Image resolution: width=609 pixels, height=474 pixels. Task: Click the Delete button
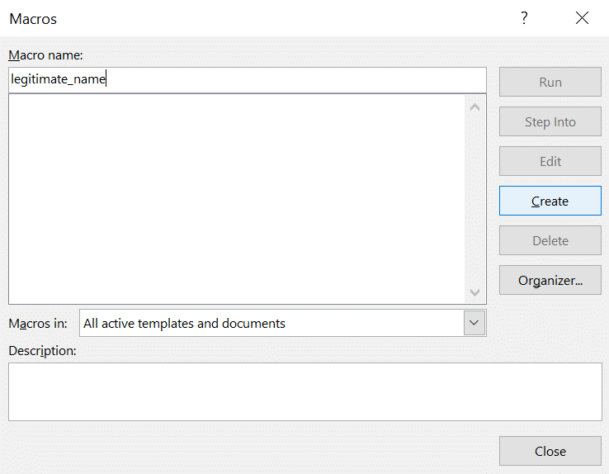point(550,241)
